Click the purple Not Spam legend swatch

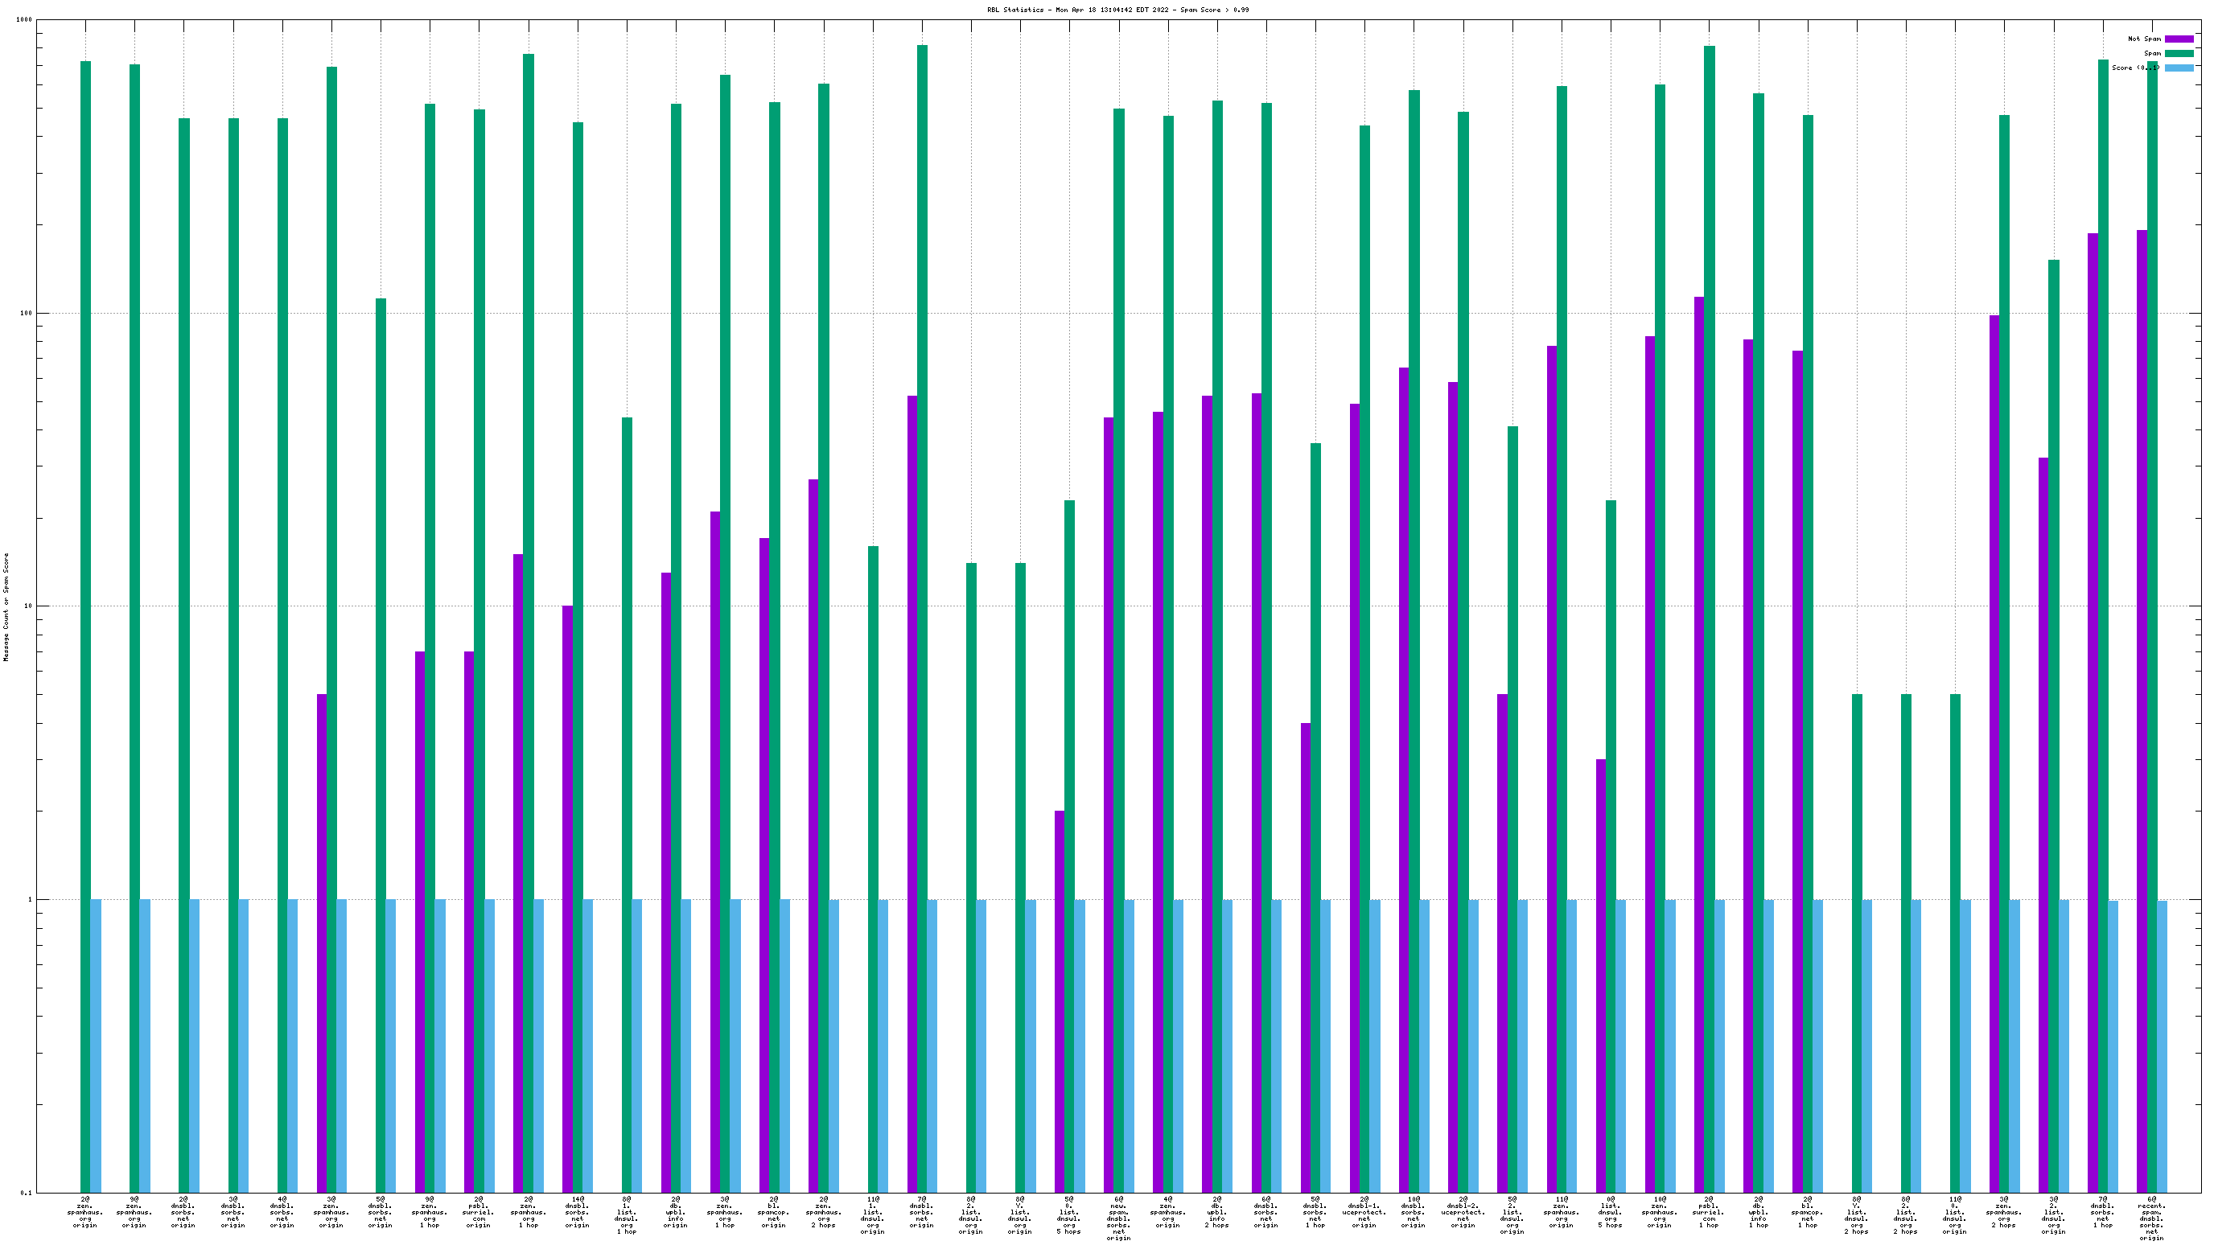click(2179, 39)
